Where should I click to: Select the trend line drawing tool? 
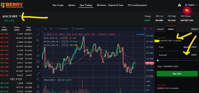(38, 35)
